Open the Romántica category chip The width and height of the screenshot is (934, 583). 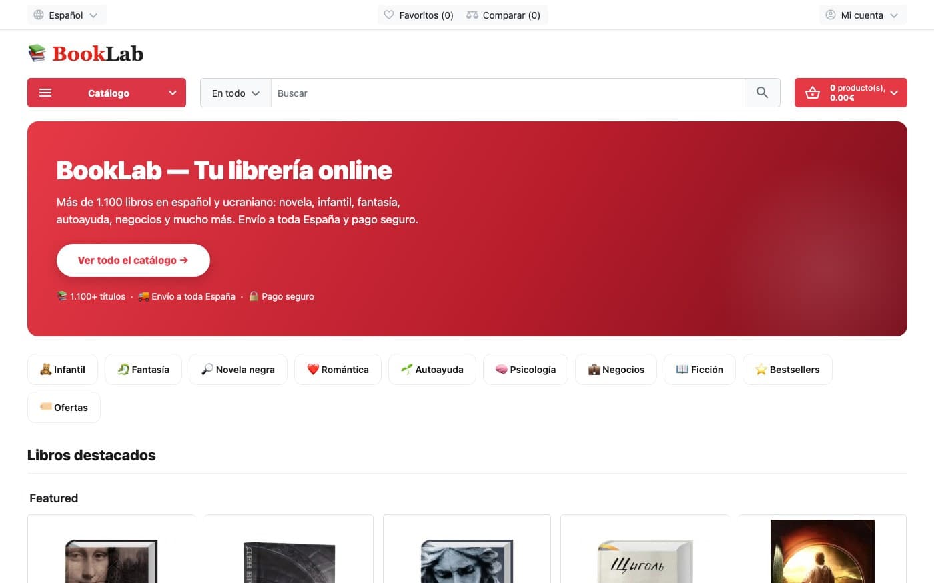(x=338, y=369)
